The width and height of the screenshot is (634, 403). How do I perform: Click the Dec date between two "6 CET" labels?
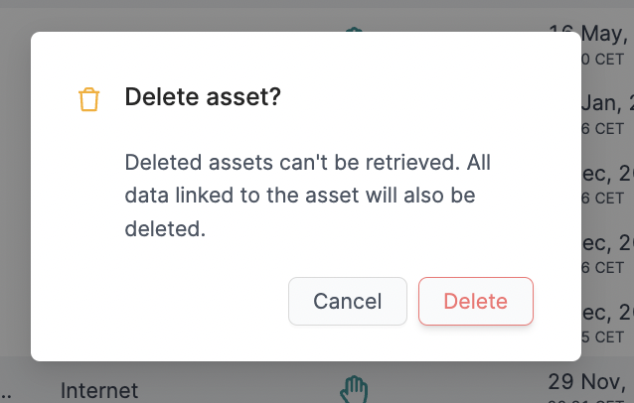607,242
